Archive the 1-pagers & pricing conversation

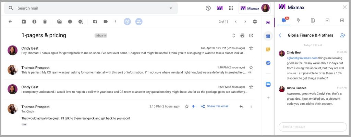coord(24,22)
